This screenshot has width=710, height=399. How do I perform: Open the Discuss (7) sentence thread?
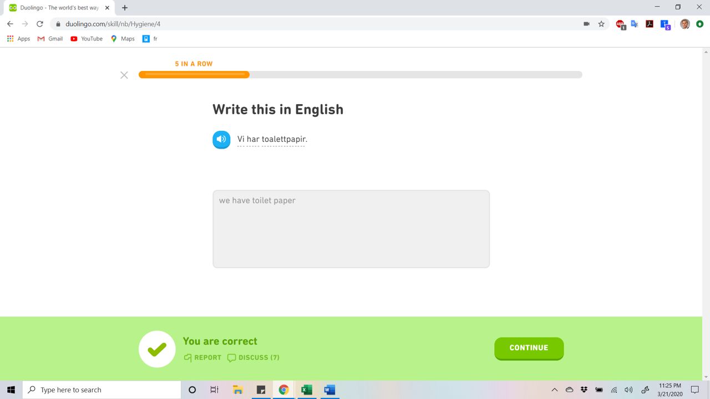[x=253, y=357]
